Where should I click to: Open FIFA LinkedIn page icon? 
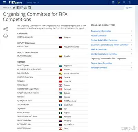[29, 8]
